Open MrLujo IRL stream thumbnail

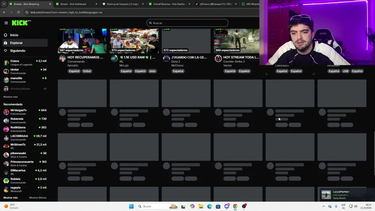134,41
